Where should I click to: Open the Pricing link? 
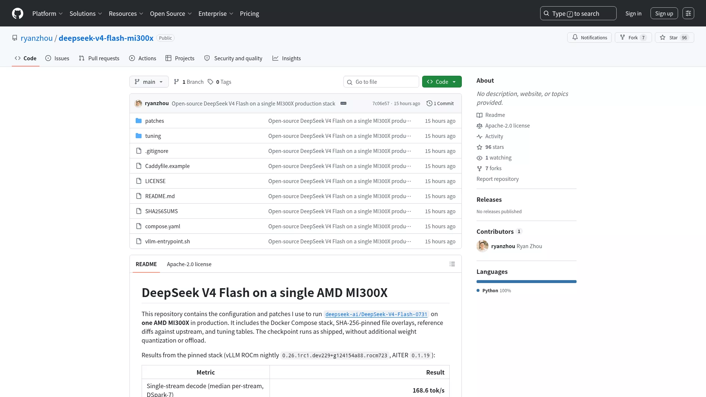(x=249, y=14)
